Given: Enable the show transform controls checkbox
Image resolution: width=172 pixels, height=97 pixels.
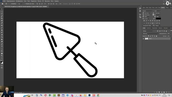Looking at the screenshot, I should pyautogui.click(x=25, y=4).
